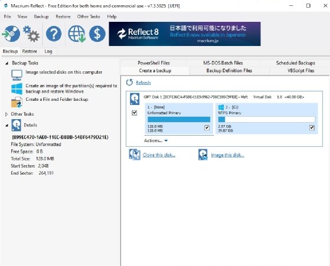Viewport: 330px width, 266px height.
Task: Open the defaults gears toolbar icon
Action: click(x=31, y=34)
